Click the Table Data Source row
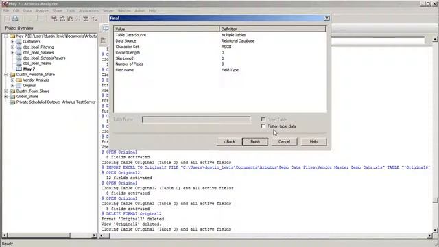439x247 pixels. point(219,35)
